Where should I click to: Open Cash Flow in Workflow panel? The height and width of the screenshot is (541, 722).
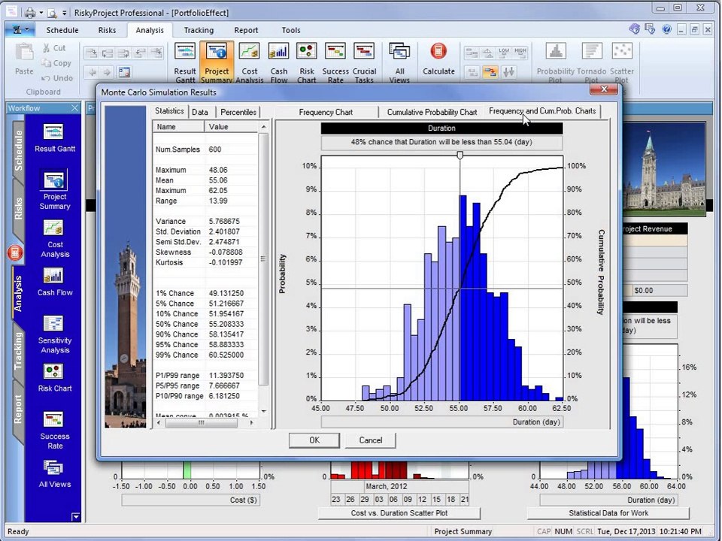tap(55, 282)
